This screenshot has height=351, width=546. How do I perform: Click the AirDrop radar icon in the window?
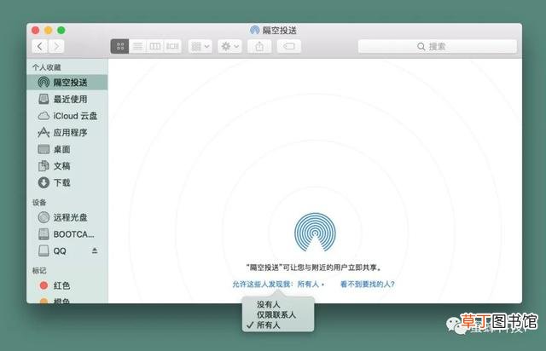(315, 232)
